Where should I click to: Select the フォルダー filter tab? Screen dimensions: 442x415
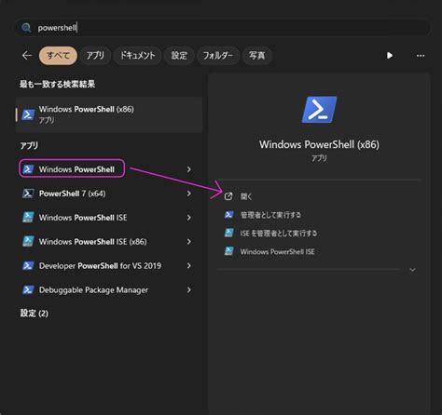(x=218, y=56)
